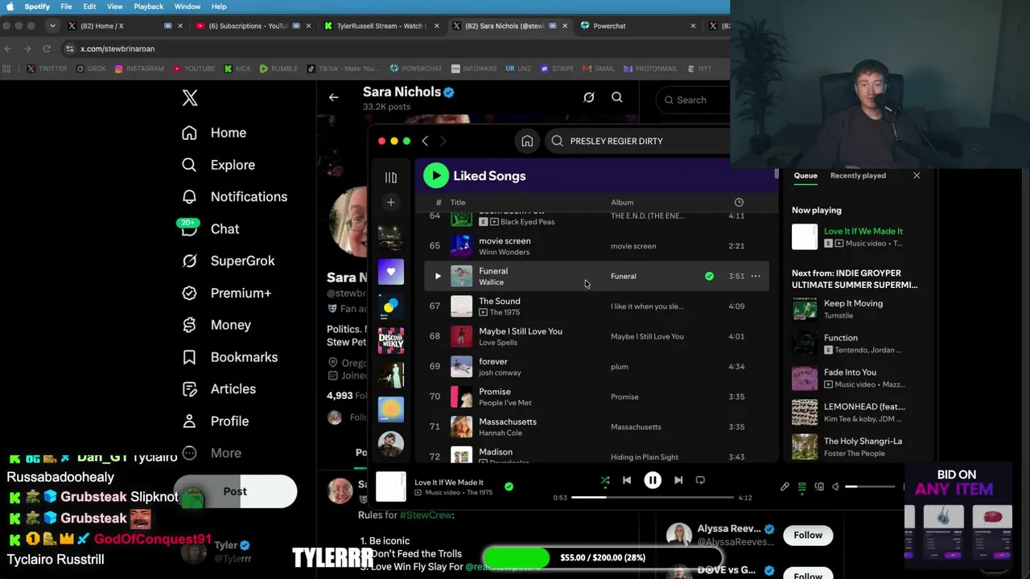Image resolution: width=1030 pixels, height=579 pixels.
Task: Switch to the Recently played tab
Action: 858,175
